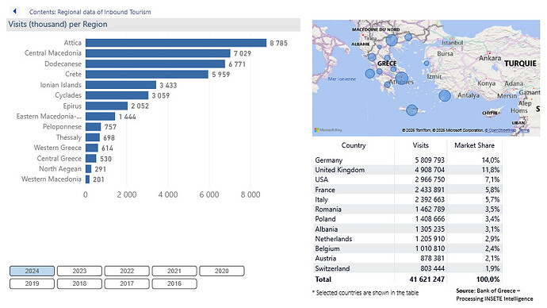Select the Belgium row in the table
Image resolution: width=547 pixels, height=308 pixels.
click(x=407, y=248)
